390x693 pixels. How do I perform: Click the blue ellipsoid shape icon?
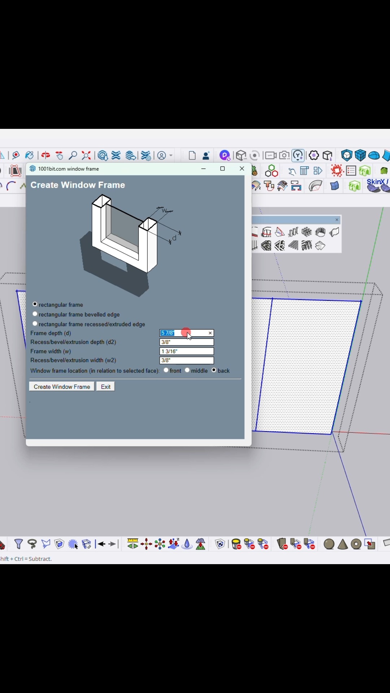click(x=374, y=156)
